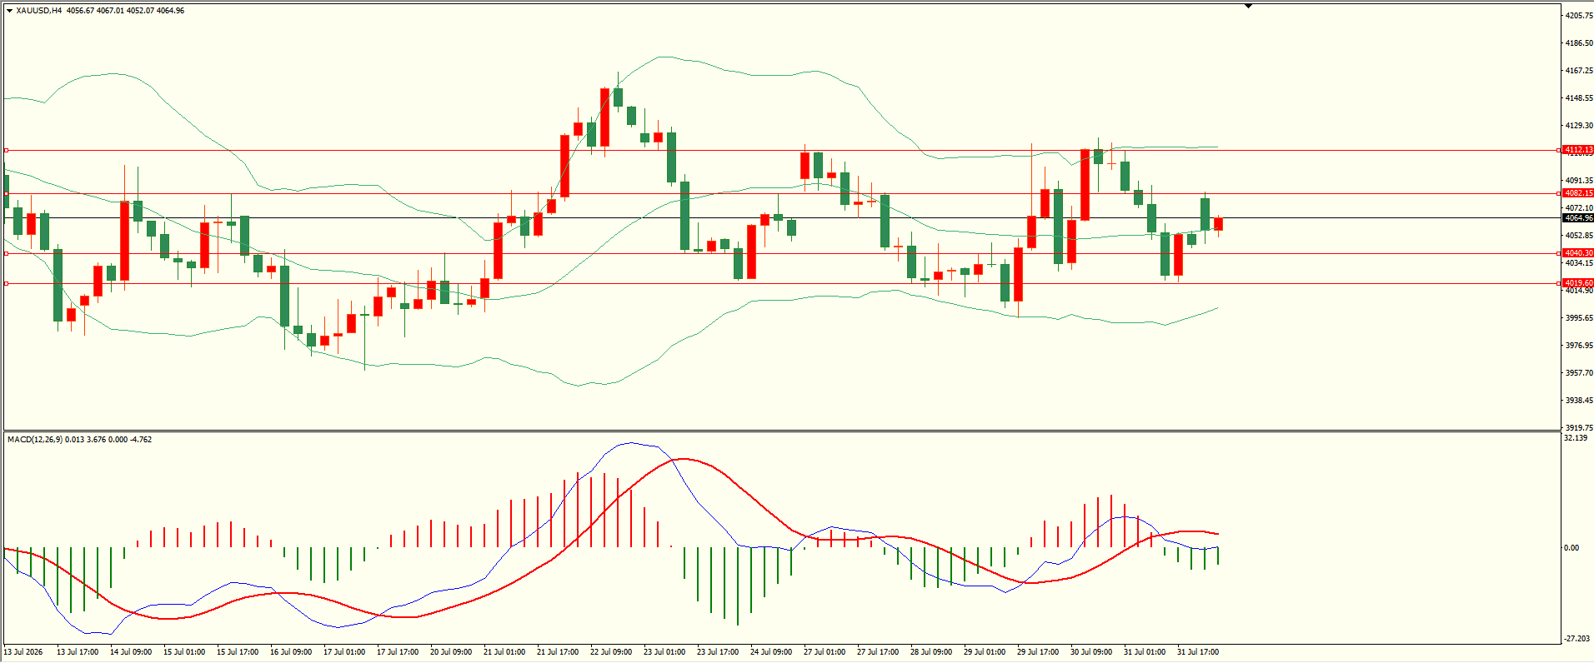
Task: Click the 3938.45 price axis value
Action: pos(1579,401)
